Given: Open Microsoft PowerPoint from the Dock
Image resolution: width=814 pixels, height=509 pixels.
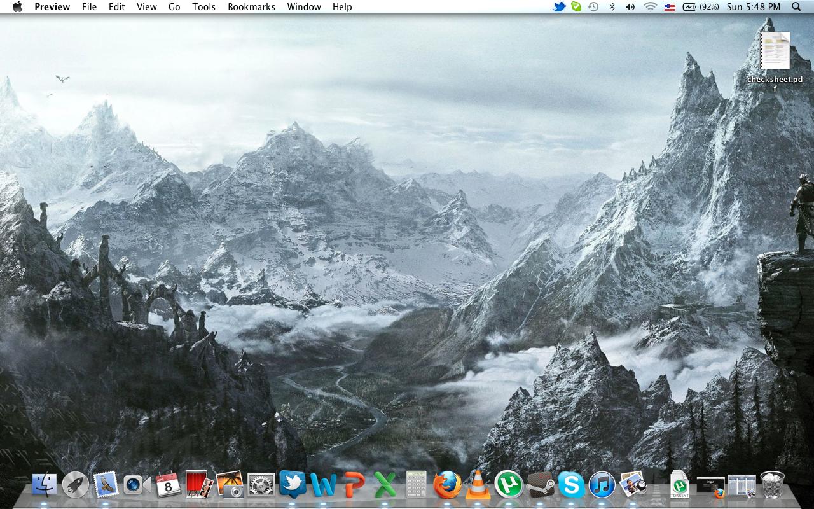Looking at the screenshot, I should click(x=354, y=485).
